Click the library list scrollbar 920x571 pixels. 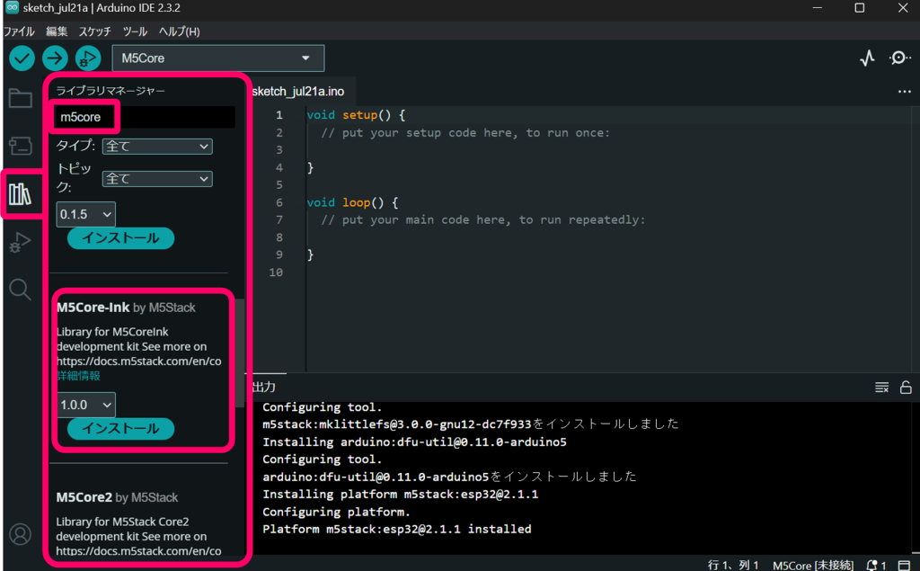point(239,352)
